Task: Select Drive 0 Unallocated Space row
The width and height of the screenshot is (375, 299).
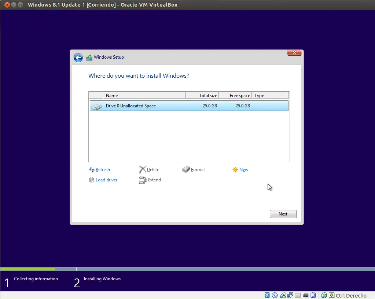Action: [189, 106]
